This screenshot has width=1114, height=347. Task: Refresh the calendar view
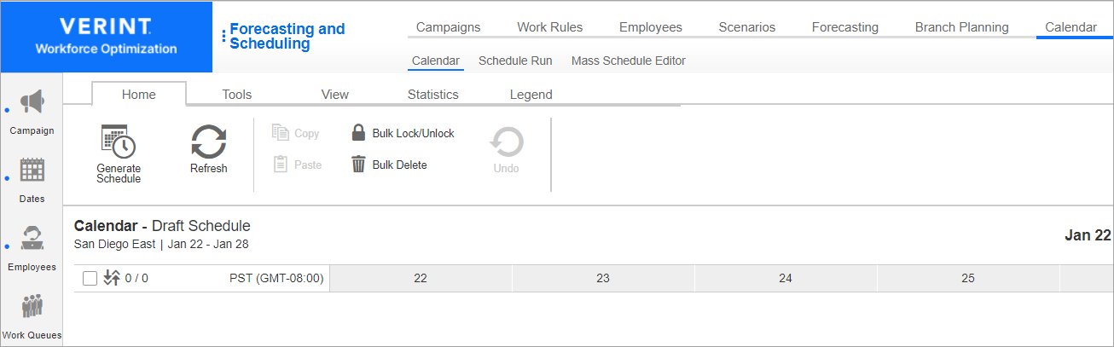point(208,141)
